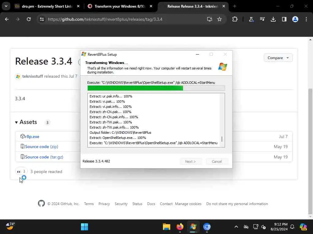Open site information icon in address bar
The height and width of the screenshot is (234, 313).
[42, 19]
